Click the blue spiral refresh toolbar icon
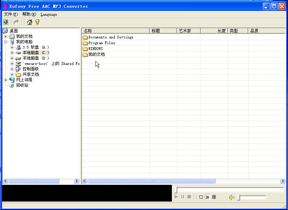Viewport: 288px width, 210px height. (x=6, y=22)
